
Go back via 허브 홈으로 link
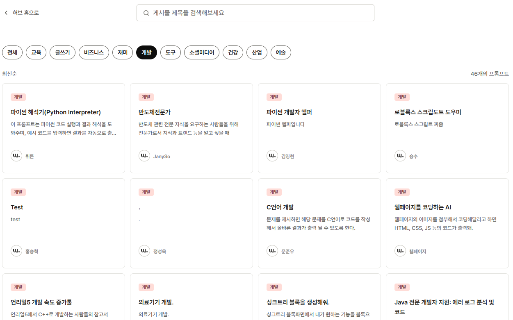click(26, 13)
